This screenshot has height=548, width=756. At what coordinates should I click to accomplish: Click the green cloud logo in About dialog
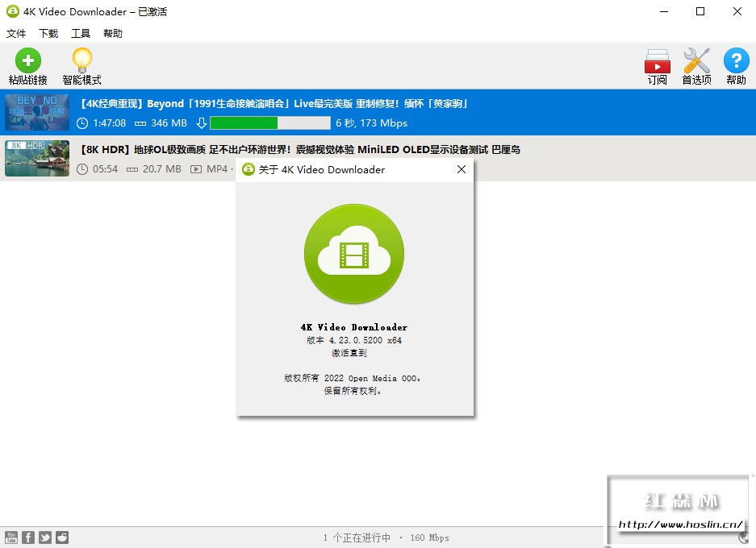[354, 254]
